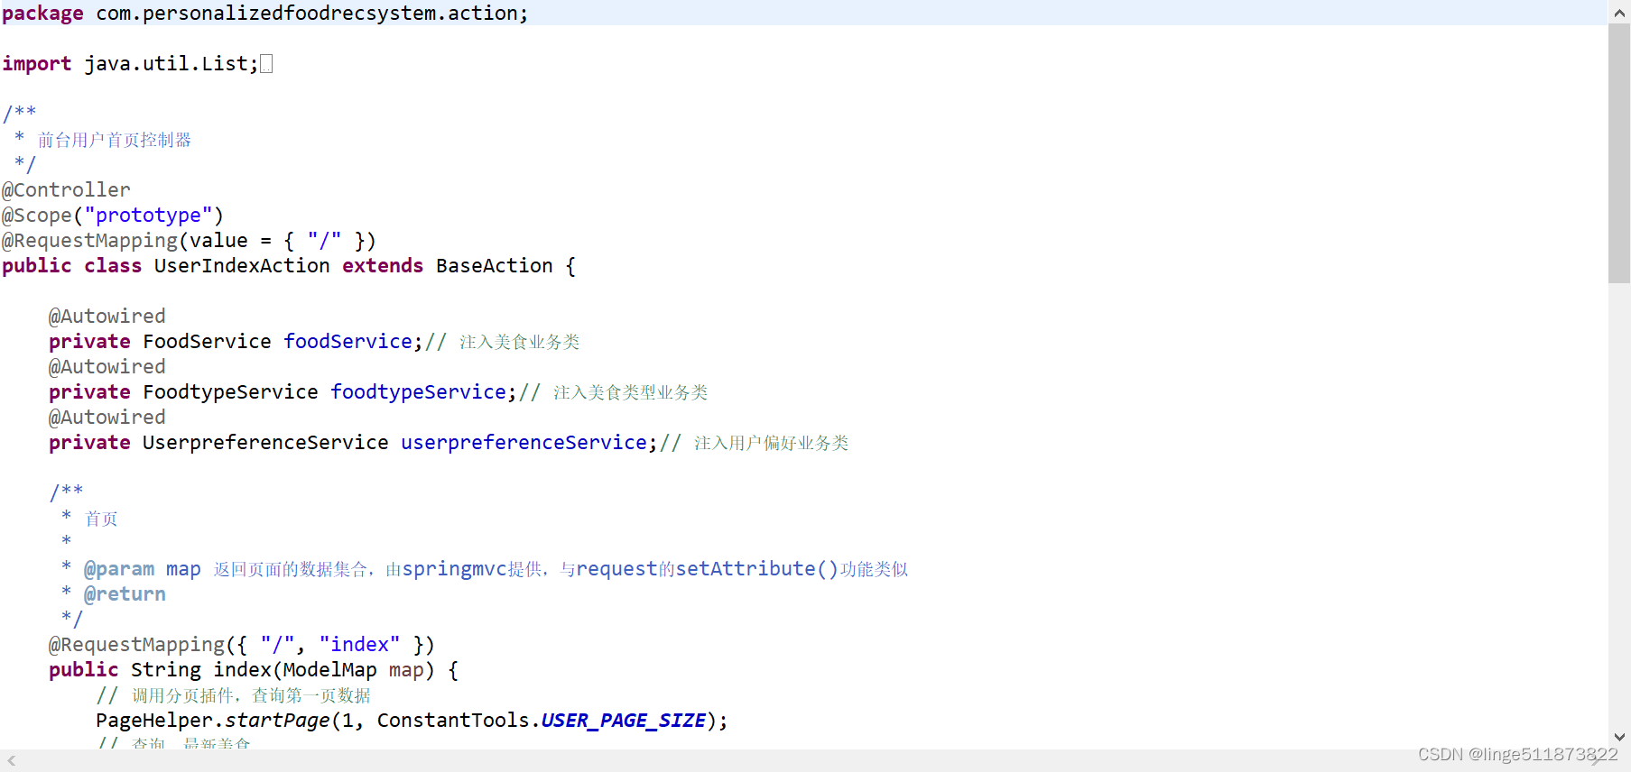Click the vertical scrollbar thumb
Screen dimensions: 1631x772
tap(1619, 153)
